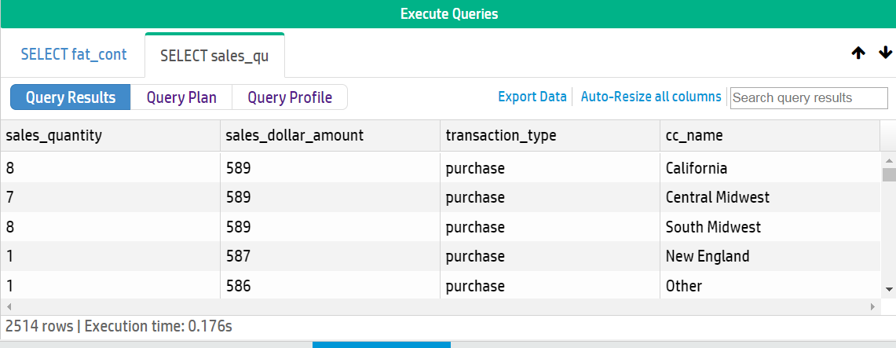The width and height of the screenshot is (896, 348).
Task: Switch to Query Plan view
Action: pos(181,97)
